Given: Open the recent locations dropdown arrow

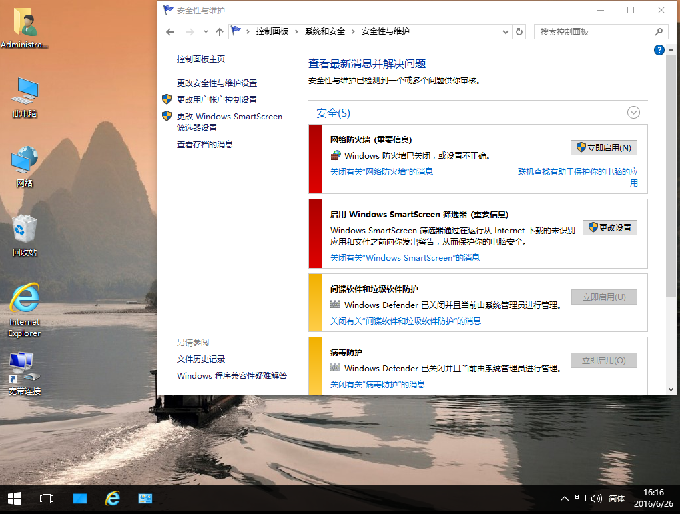Looking at the screenshot, I should (x=206, y=31).
